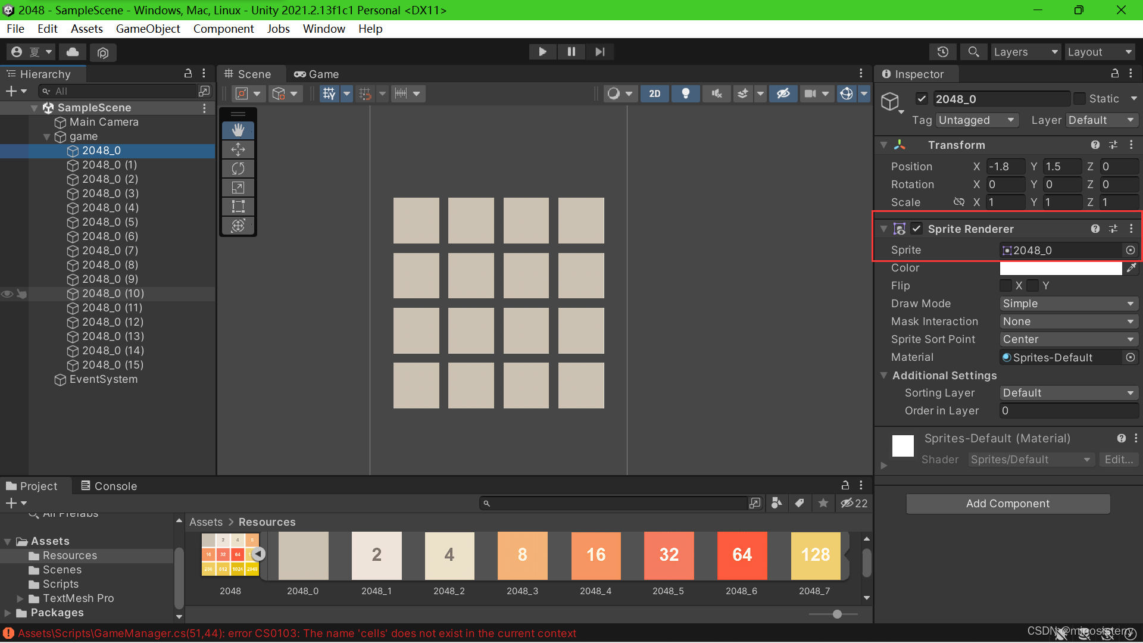Toggle 2D view mode in scene

[654, 93]
